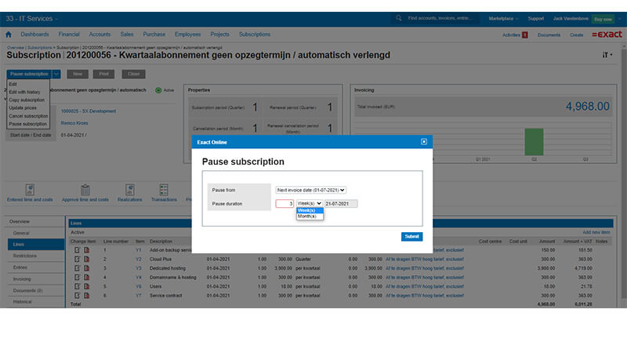Open the Support link

point(536,18)
